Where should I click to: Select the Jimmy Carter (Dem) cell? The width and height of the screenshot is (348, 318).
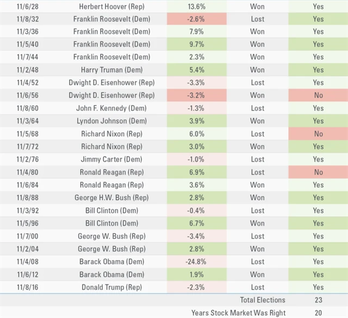click(111, 159)
